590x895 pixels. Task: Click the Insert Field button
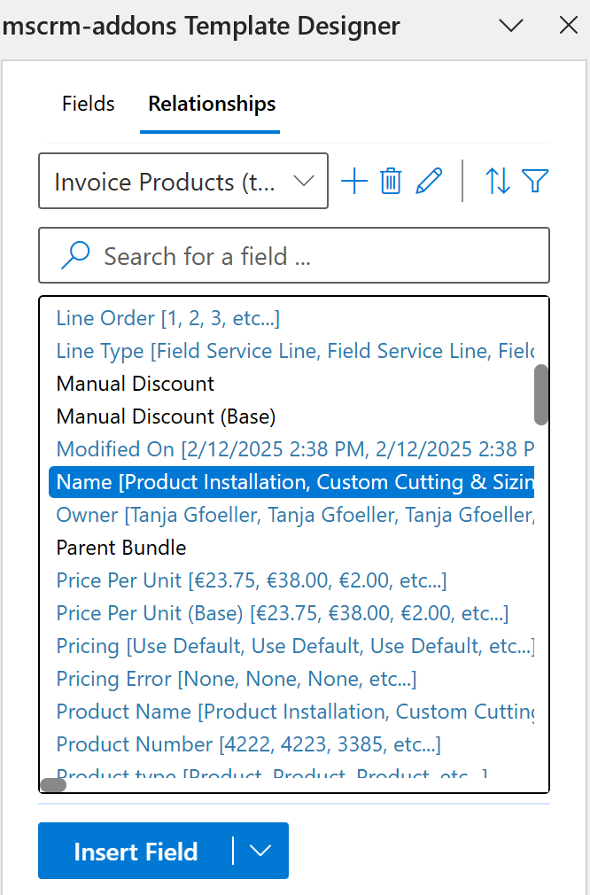click(x=136, y=851)
